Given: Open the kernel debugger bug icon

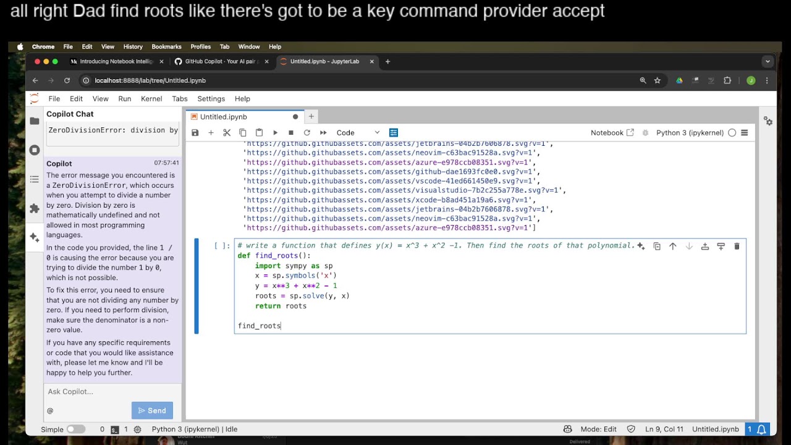Looking at the screenshot, I should click(646, 133).
